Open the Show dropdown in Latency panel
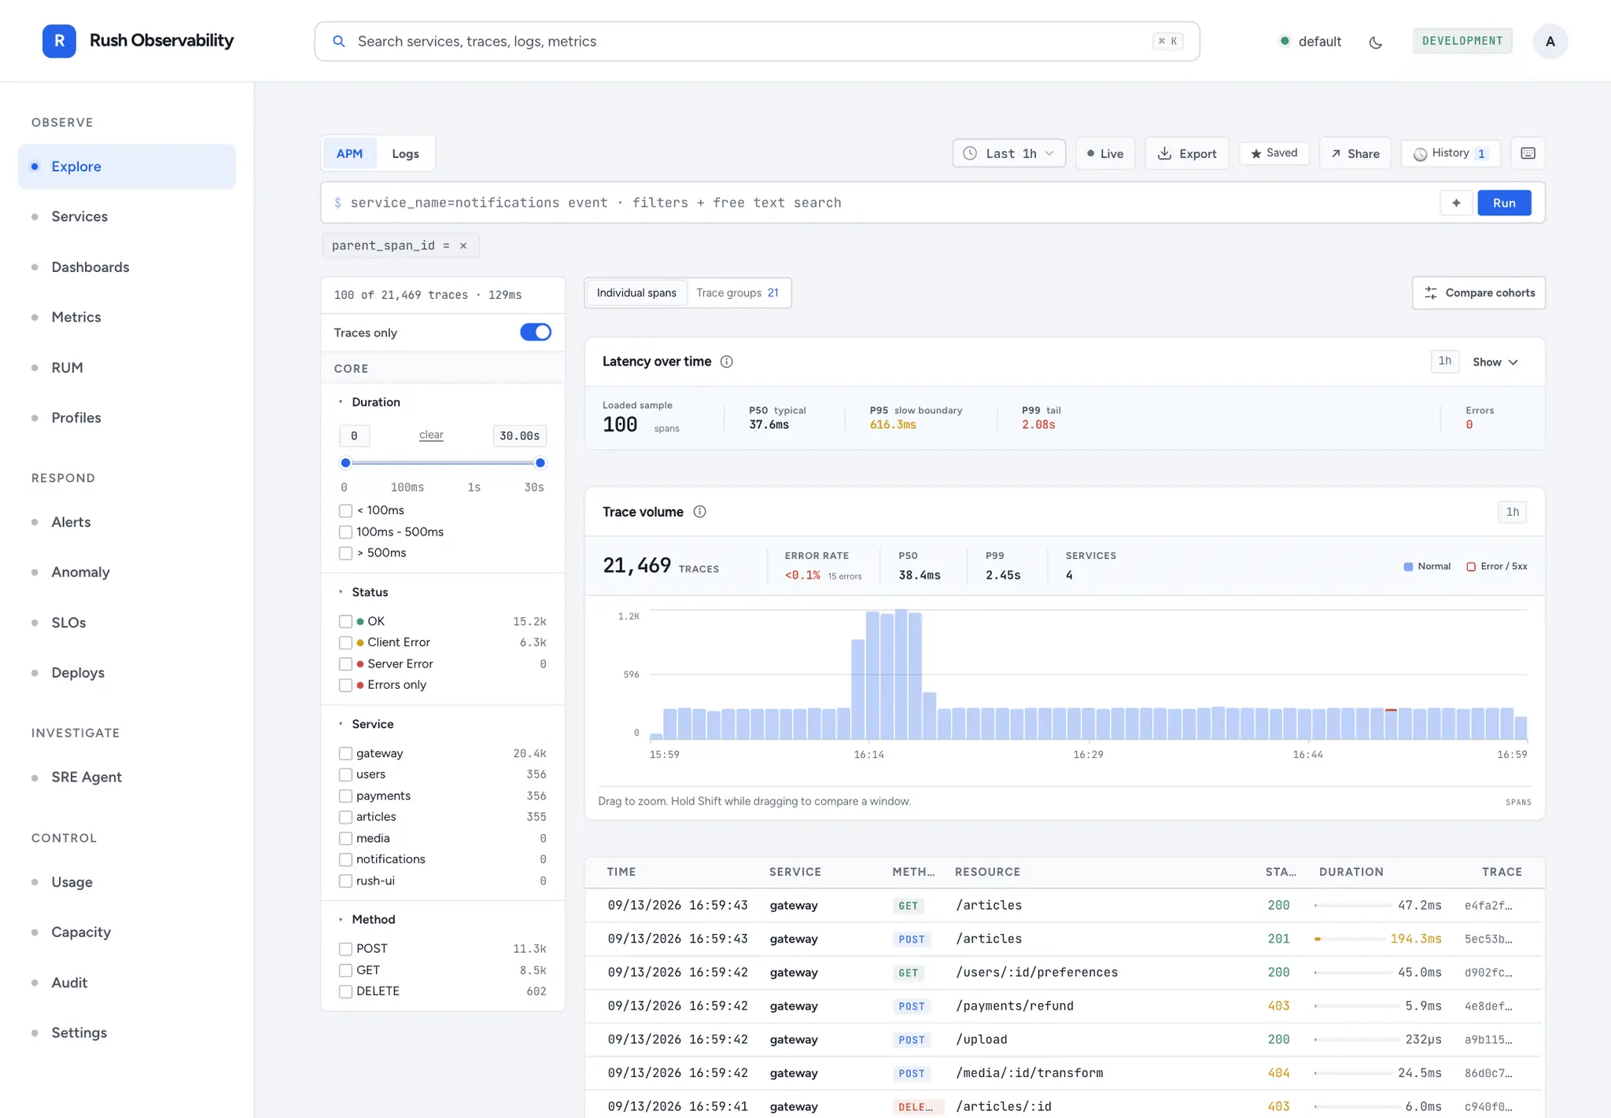Screen dimensions: 1611x1118 [1495, 362]
